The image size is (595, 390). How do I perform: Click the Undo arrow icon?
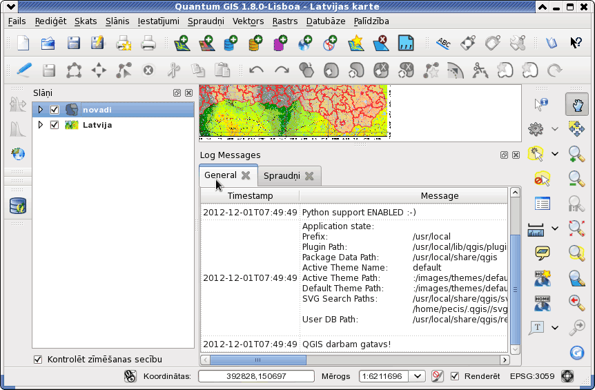[257, 70]
